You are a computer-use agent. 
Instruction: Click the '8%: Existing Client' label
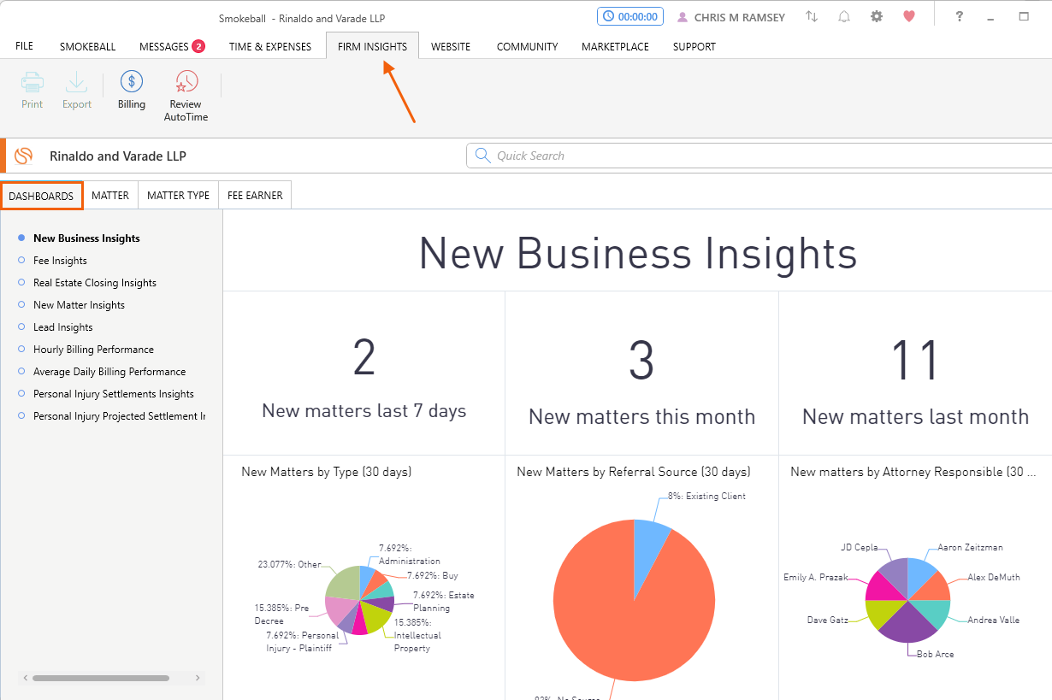click(706, 496)
